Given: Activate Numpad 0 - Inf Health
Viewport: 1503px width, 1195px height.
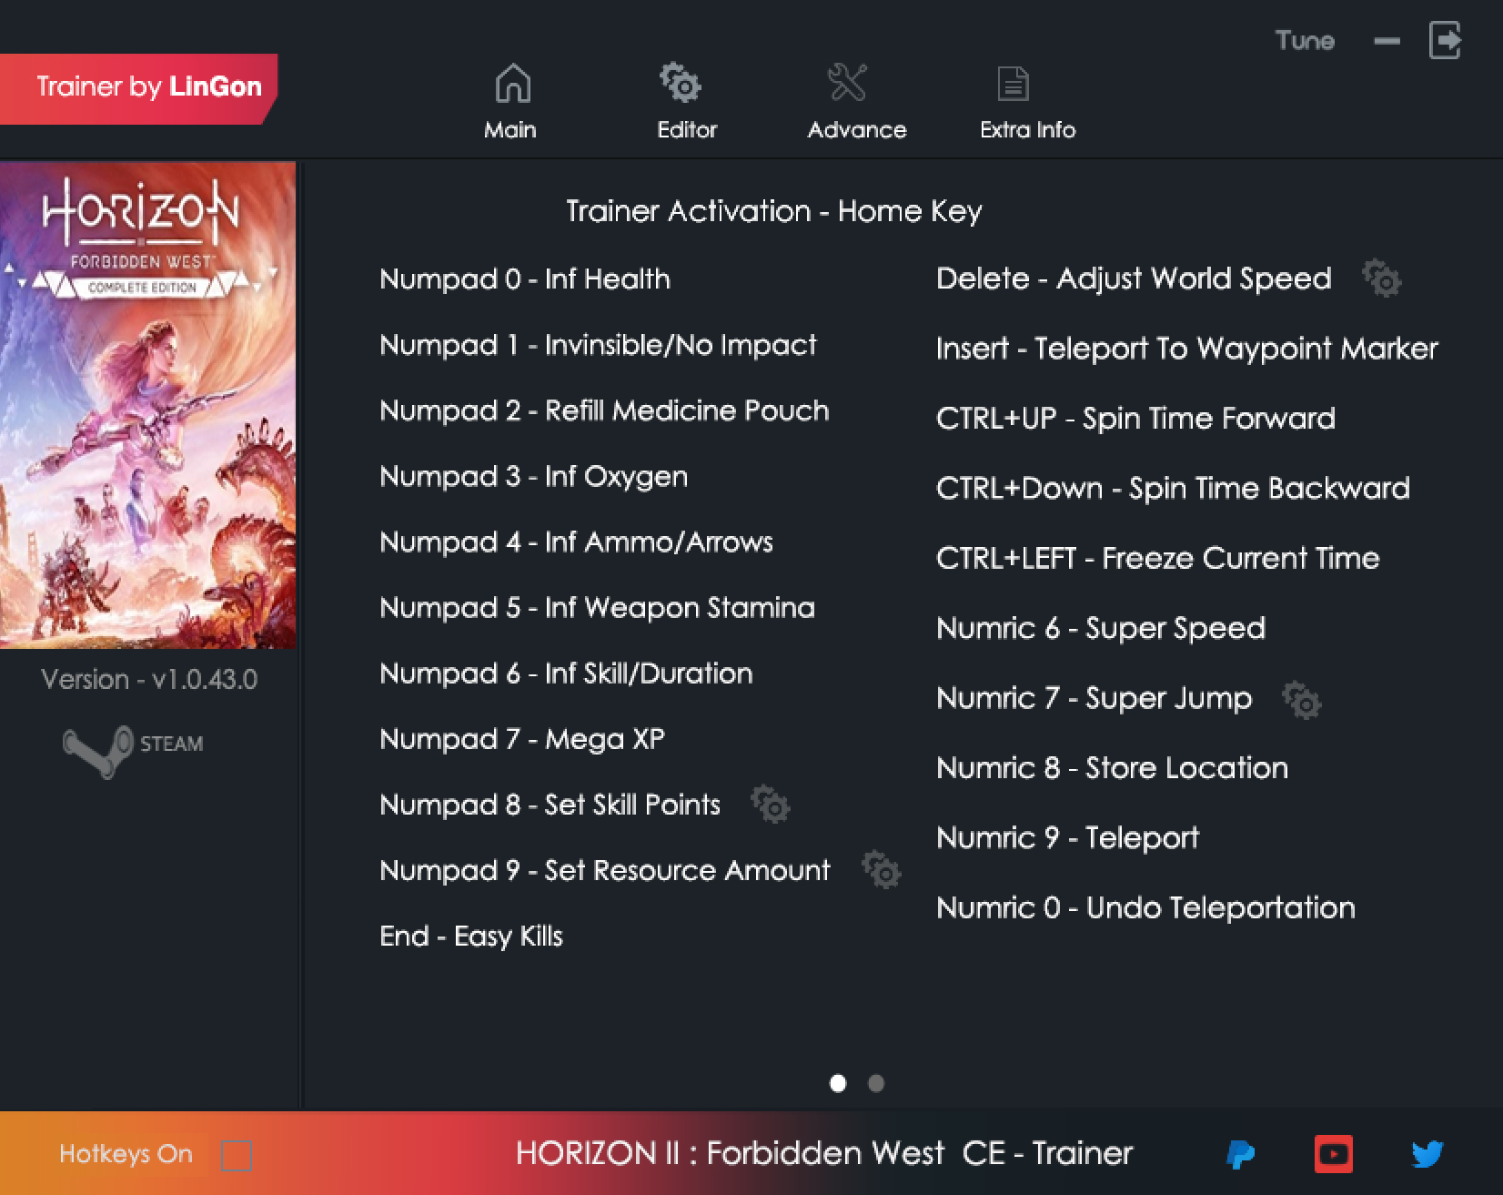Looking at the screenshot, I should pyautogui.click(x=525, y=279).
